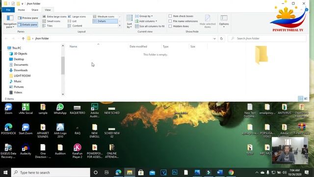Select Tiles layout
The width and height of the screenshot is (314, 177).
[x=48, y=26]
